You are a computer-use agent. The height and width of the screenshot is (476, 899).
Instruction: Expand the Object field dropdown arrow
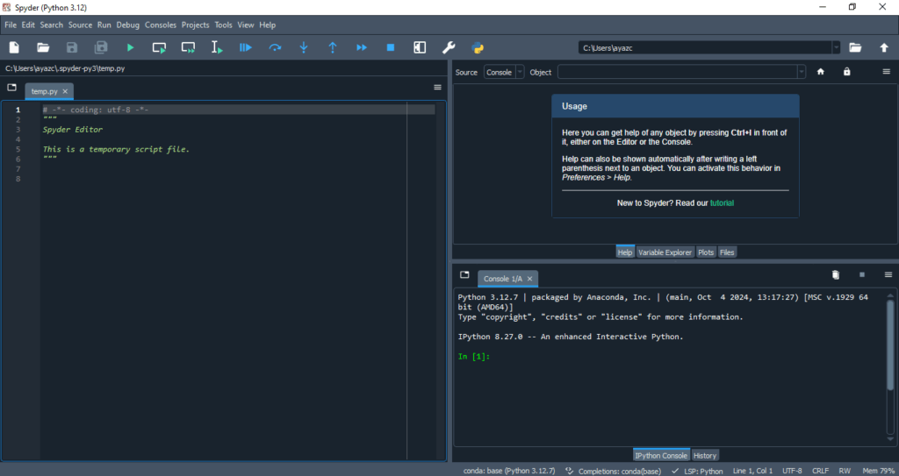tap(801, 72)
